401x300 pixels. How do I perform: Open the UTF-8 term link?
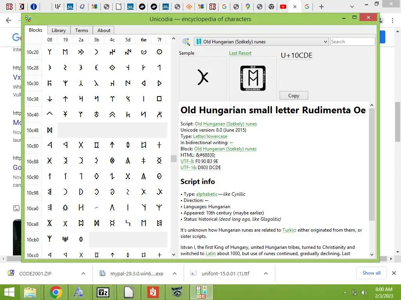click(187, 161)
